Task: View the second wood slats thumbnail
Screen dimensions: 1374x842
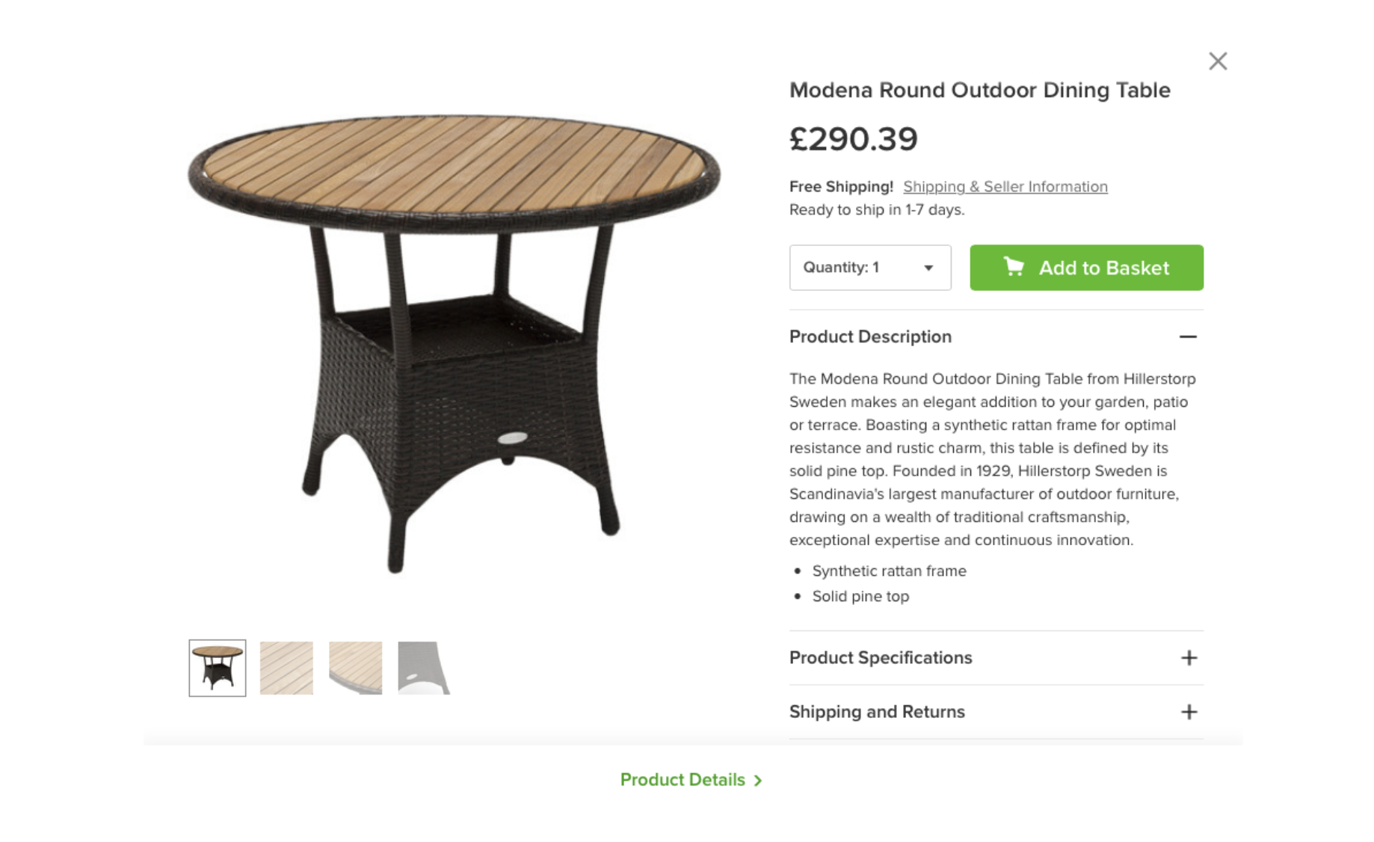Action: [286, 668]
